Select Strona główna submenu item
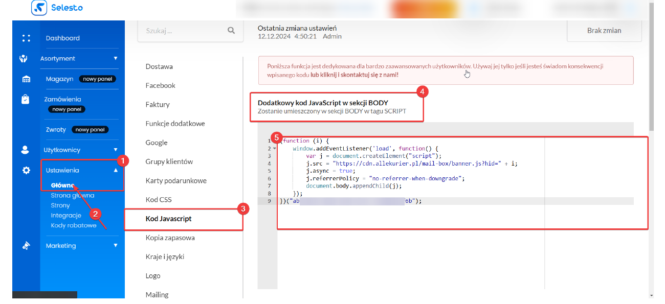The height and width of the screenshot is (304, 665). click(x=73, y=196)
